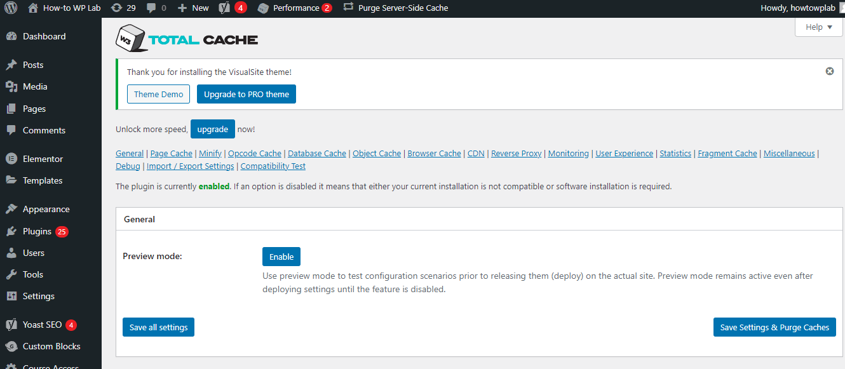
Task: Click the Yoast SEO icon in the sidebar
Action: (x=11, y=325)
